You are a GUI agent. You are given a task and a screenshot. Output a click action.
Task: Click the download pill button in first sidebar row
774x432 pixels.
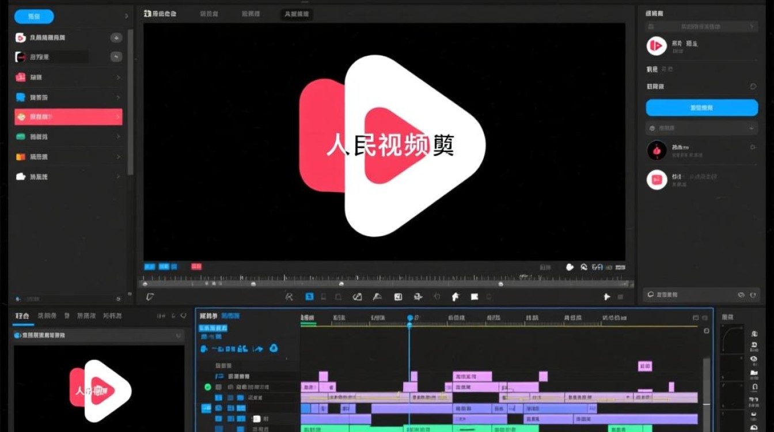click(x=116, y=37)
